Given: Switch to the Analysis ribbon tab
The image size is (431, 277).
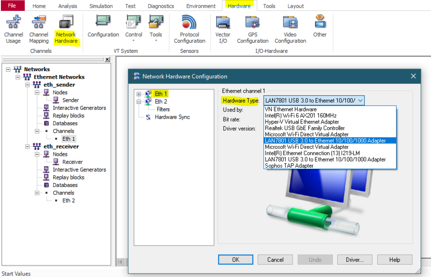Looking at the screenshot, I should pos(68,6).
